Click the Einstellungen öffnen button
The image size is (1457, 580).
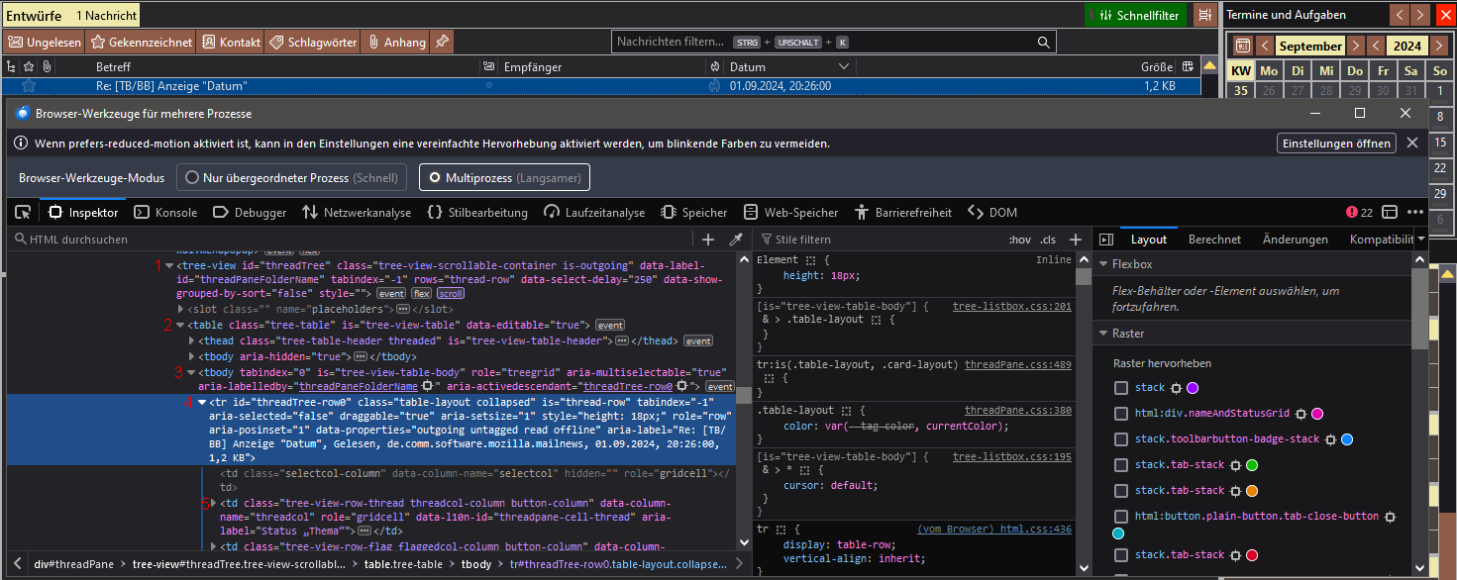[1335, 144]
